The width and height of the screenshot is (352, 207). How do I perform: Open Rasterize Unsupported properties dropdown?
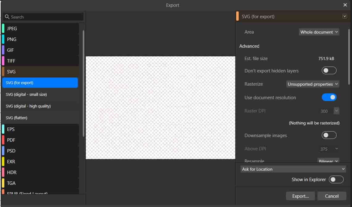(x=312, y=84)
